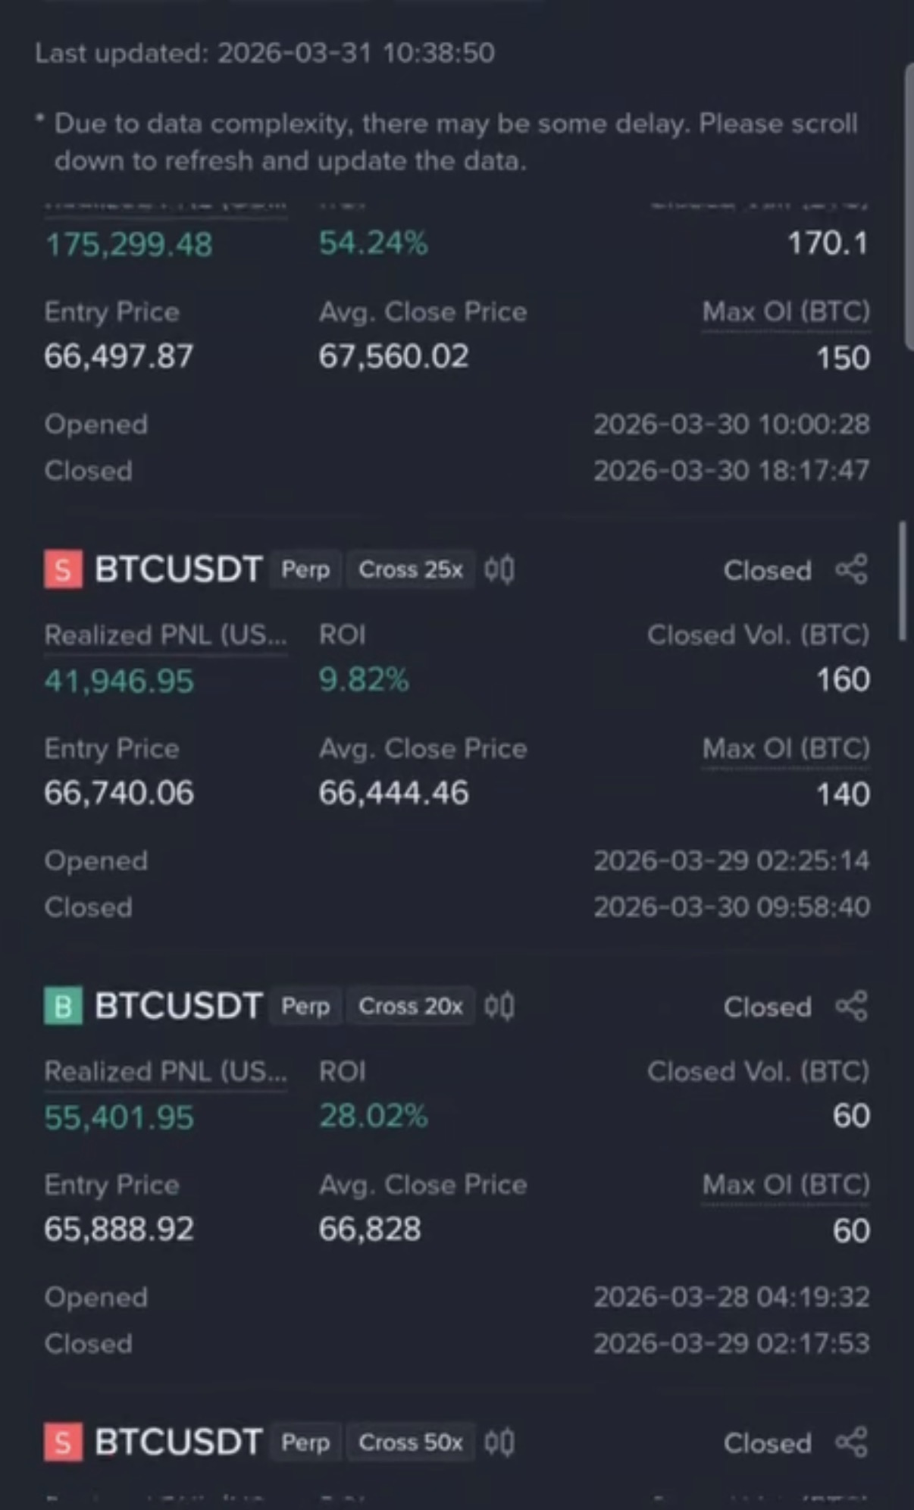The image size is (914, 1510).
Task: Open candlestick chart icon beside Cross 50x
Action: (499, 1443)
